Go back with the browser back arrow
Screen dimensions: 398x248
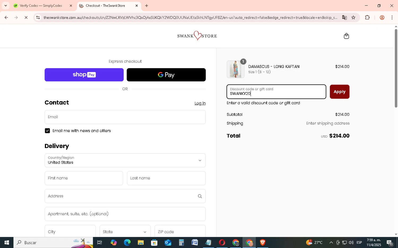[6, 17]
